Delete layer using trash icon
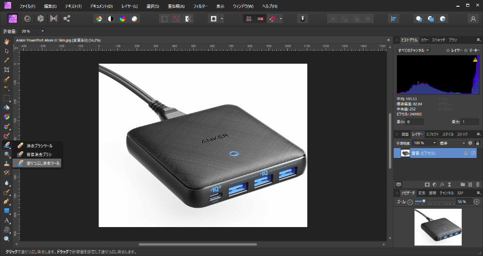This screenshot has height=256, width=483. click(x=478, y=184)
